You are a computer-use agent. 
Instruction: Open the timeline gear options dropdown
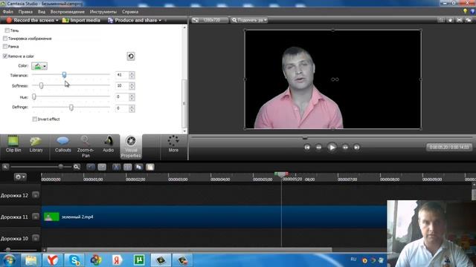pyautogui.click(x=20, y=177)
